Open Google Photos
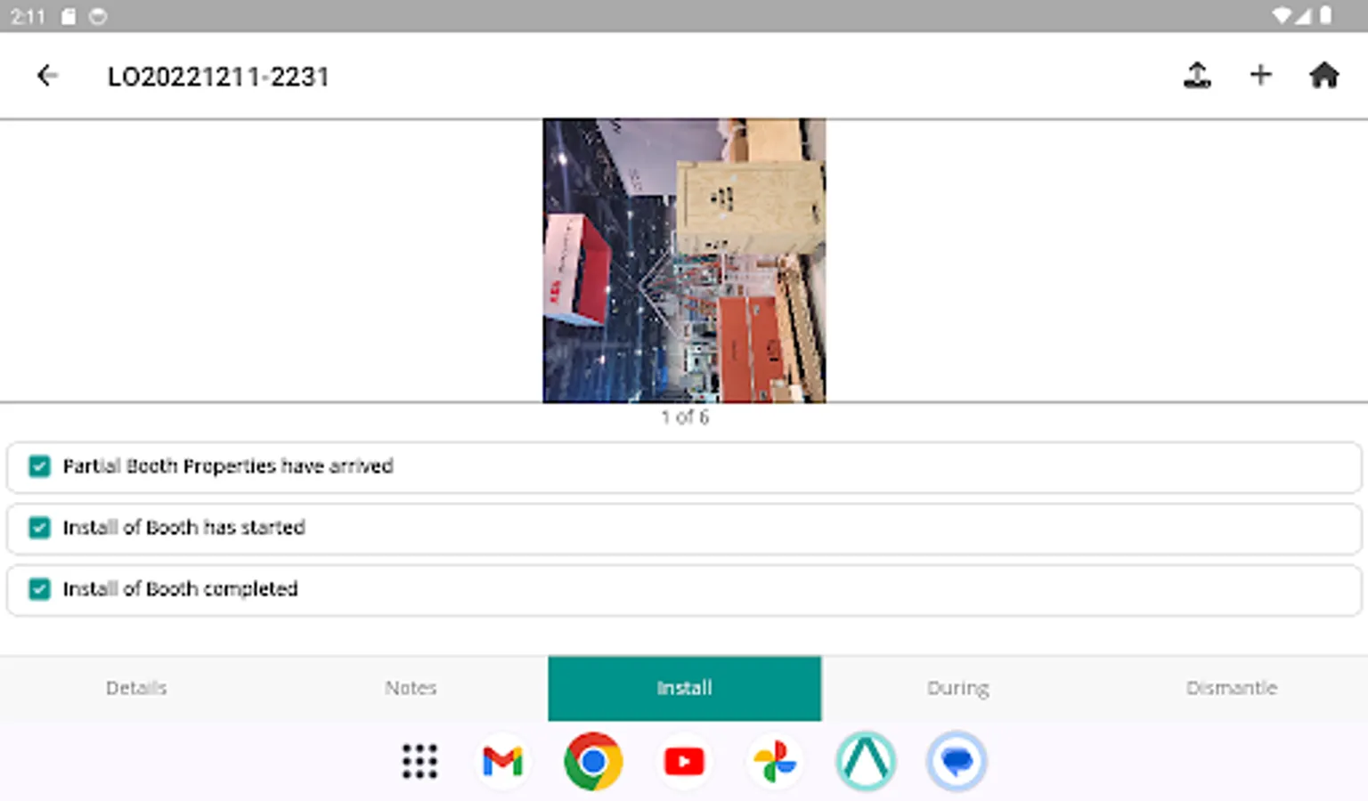 coord(775,761)
